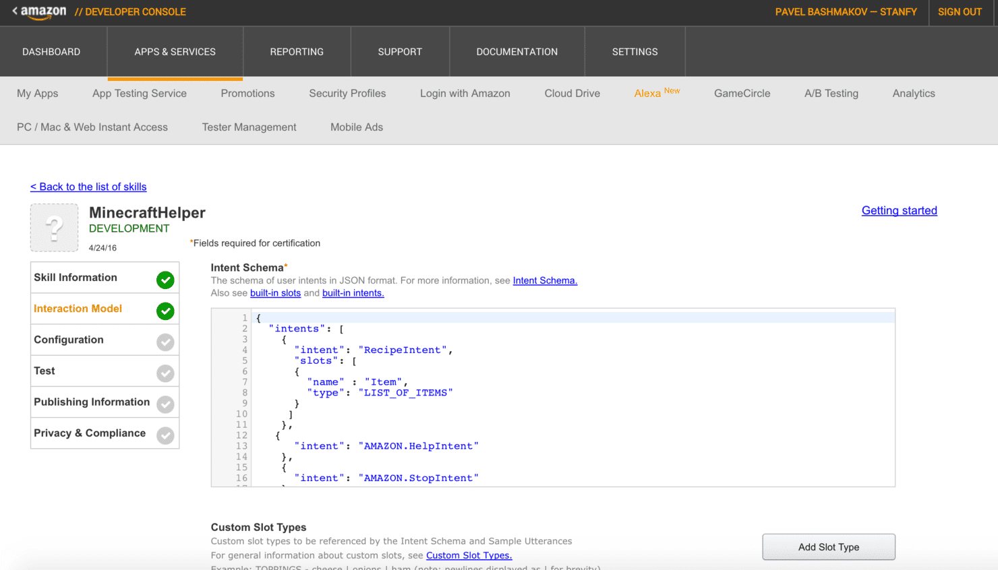Viewport: 998px width, 570px height.
Task: Open the Settings tab
Action: [x=635, y=52]
